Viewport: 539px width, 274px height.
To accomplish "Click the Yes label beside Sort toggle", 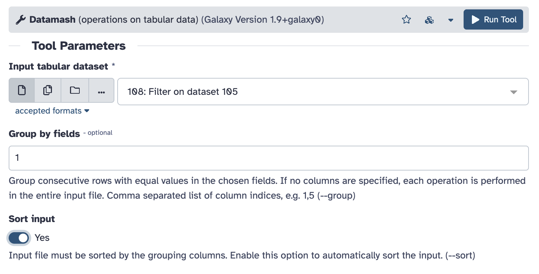I will (42, 238).
